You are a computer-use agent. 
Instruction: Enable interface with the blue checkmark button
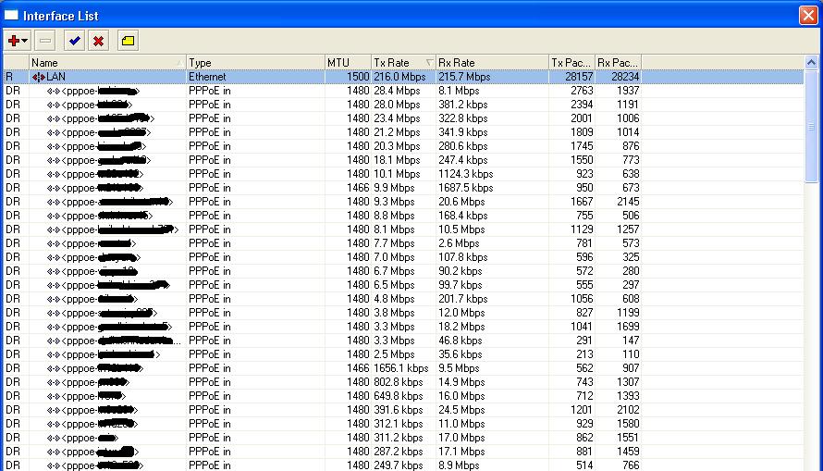tap(75, 41)
